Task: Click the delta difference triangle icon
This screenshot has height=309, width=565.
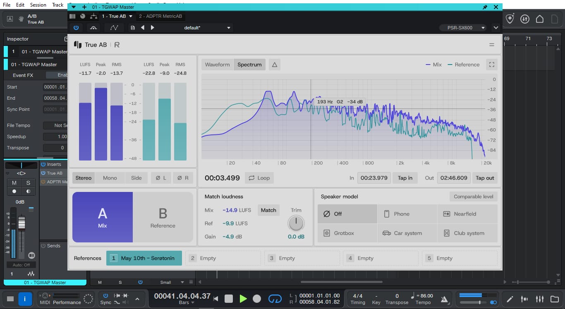Action: [x=275, y=65]
